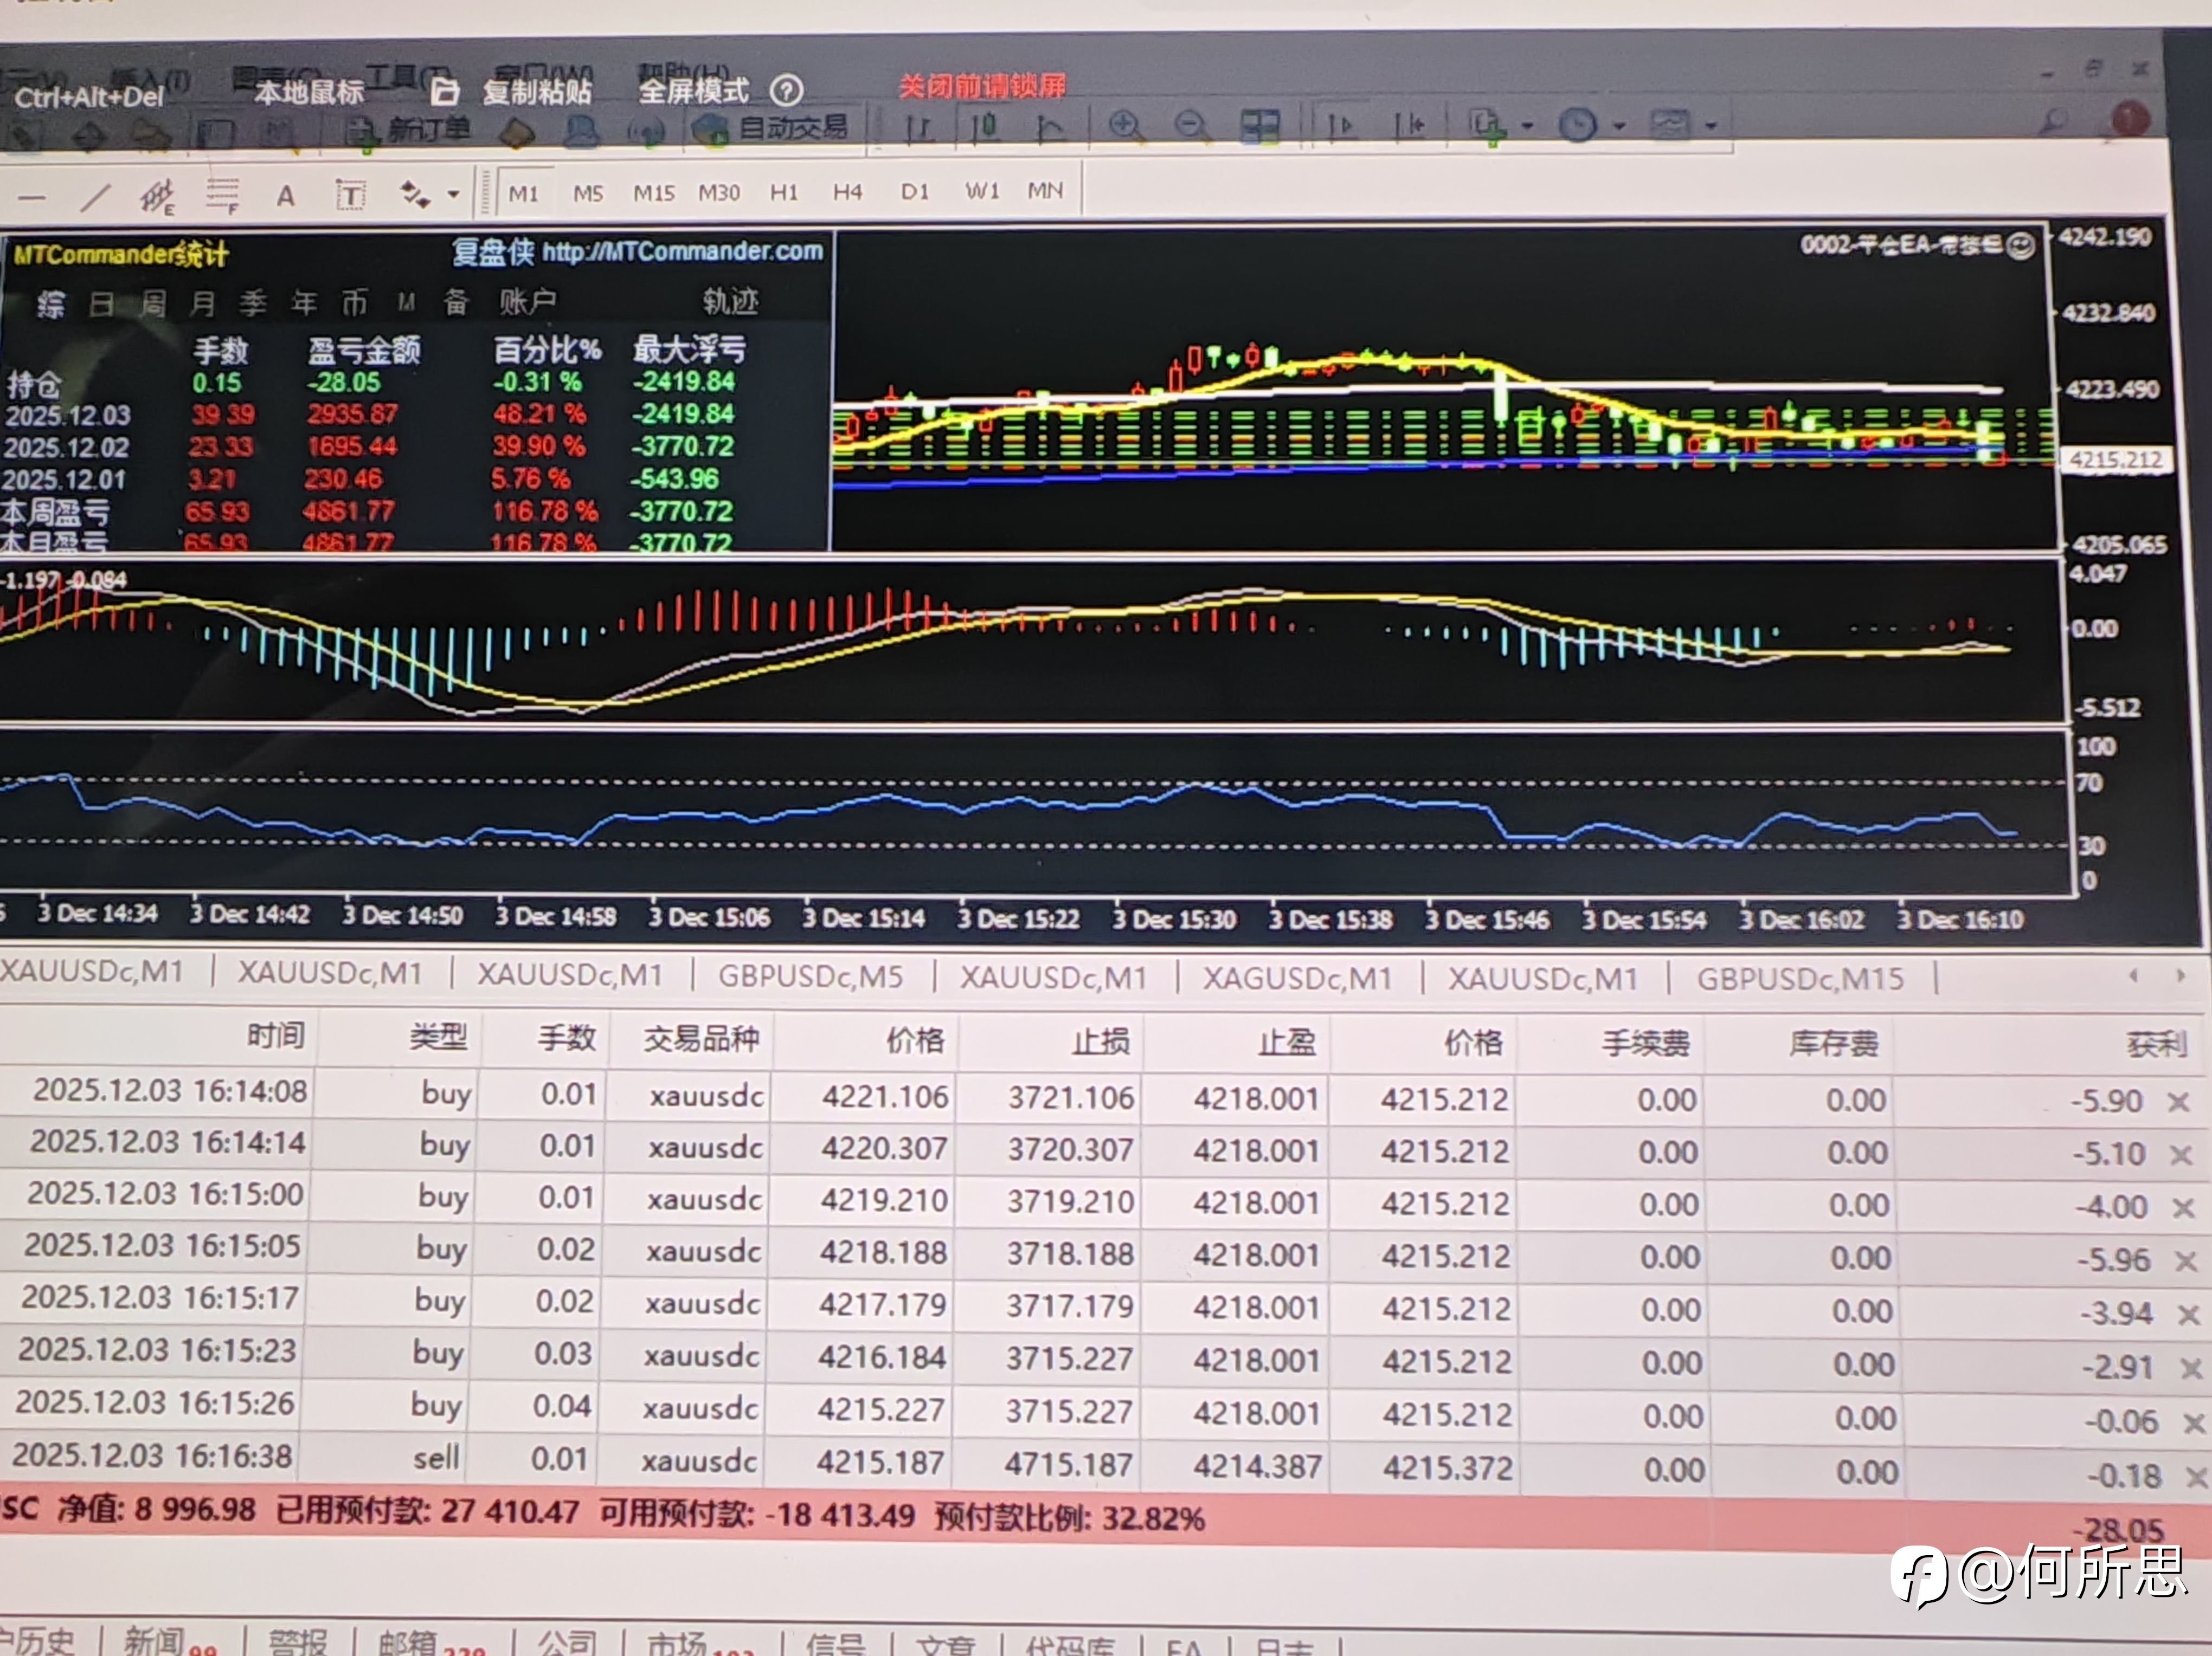This screenshot has width=2212, height=1656.
Task: Select the trendline drawing tool
Action: pos(94,197)
